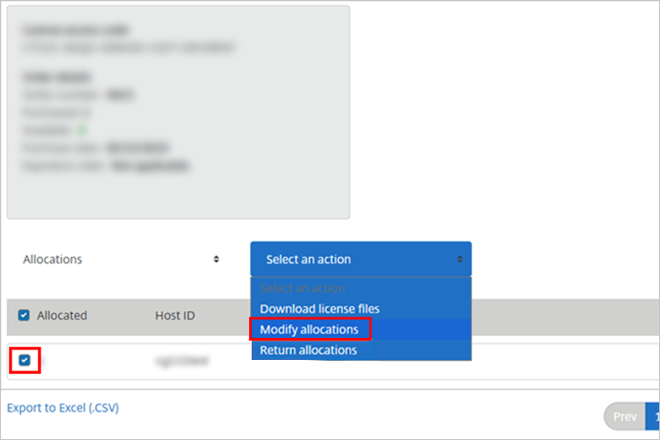Image resolution: width=660 pixels, height=440 pixels.
Task: Click the Allocations dropdown sort arrow icon
Action: coord(216,260)
